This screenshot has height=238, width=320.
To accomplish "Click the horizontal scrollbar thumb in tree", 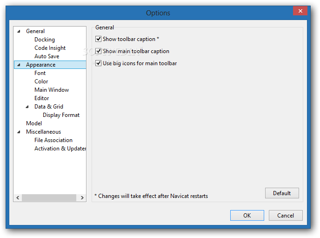I will click(49, 197).
